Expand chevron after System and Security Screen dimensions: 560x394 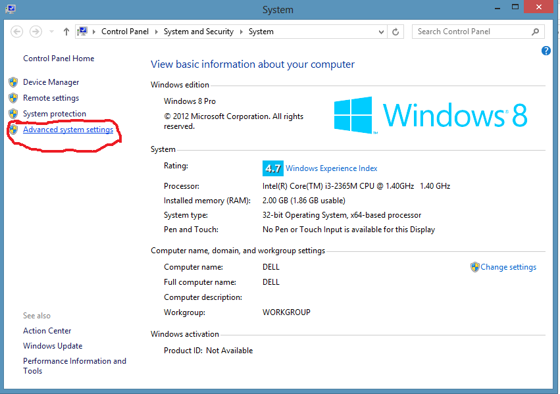coord(242,32)
